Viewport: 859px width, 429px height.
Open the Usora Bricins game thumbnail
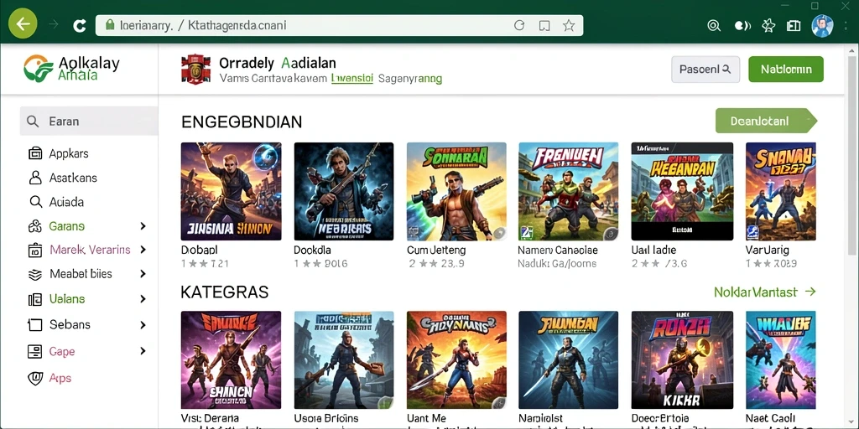[x=343, y=360]
